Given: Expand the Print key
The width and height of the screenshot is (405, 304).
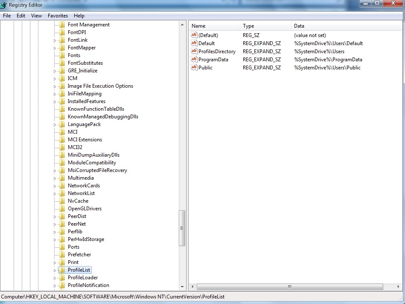Looking at the screenshot, I should point(55,263).
